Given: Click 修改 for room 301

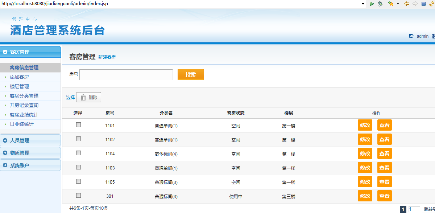Looking at the screenshot, I should (x=365, y=196).
